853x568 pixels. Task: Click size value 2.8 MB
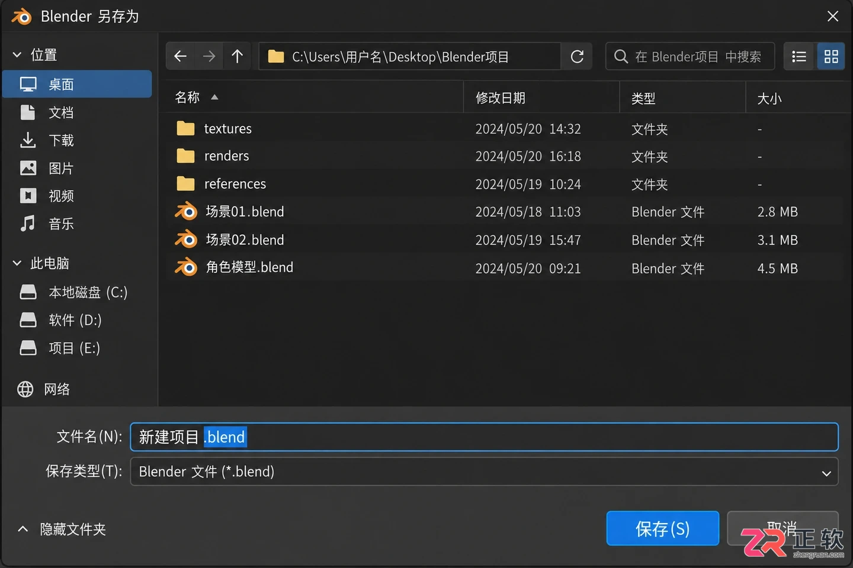coord(777,212)
